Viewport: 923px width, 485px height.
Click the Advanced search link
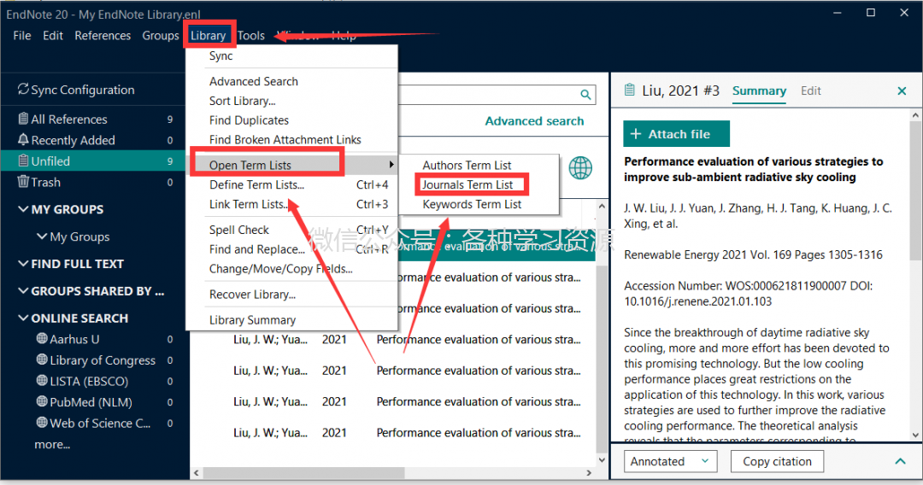[534, 121]
